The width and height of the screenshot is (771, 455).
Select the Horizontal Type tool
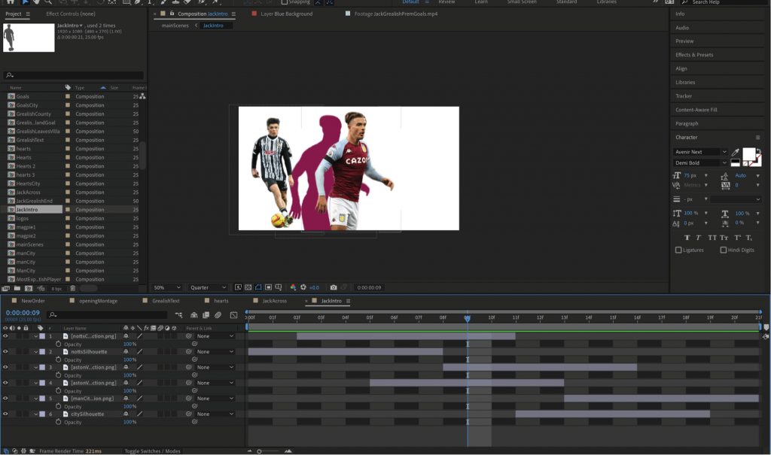pos(148,3)
